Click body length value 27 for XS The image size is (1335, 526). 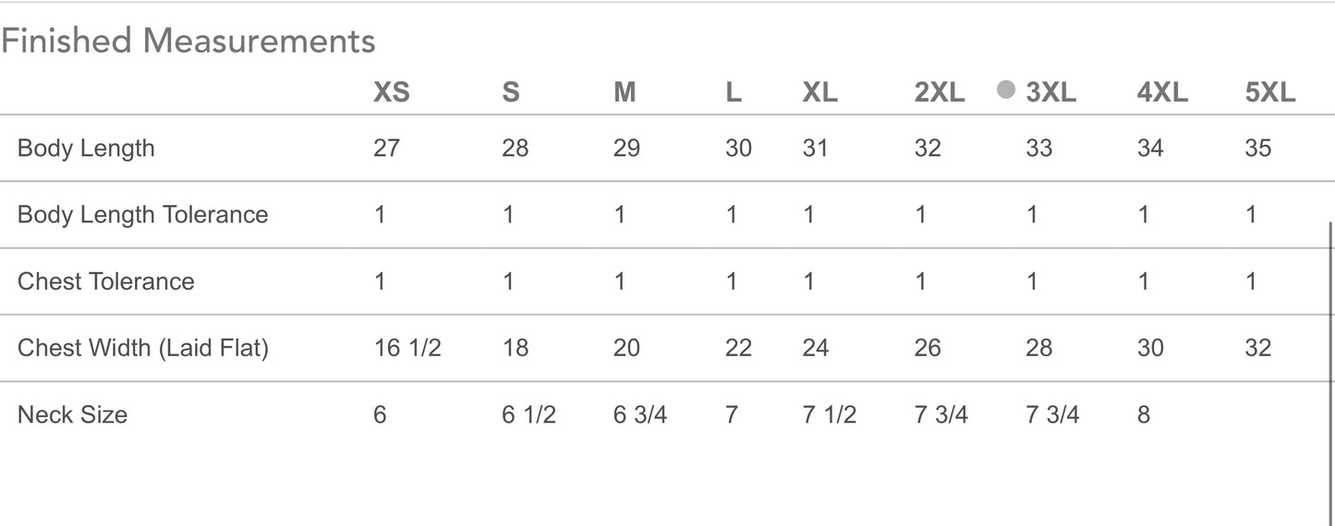(x=386, y=149)
